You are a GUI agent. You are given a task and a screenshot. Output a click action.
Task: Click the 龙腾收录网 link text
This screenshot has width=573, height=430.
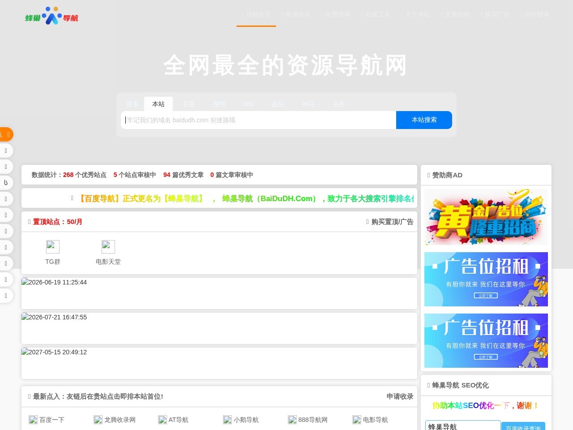coord(120,420)
